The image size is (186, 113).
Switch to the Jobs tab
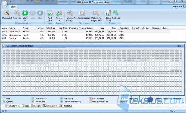tap(26, 106)
